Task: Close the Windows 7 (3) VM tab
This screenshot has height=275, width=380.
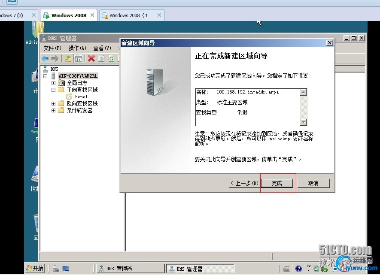Action: 34,15
